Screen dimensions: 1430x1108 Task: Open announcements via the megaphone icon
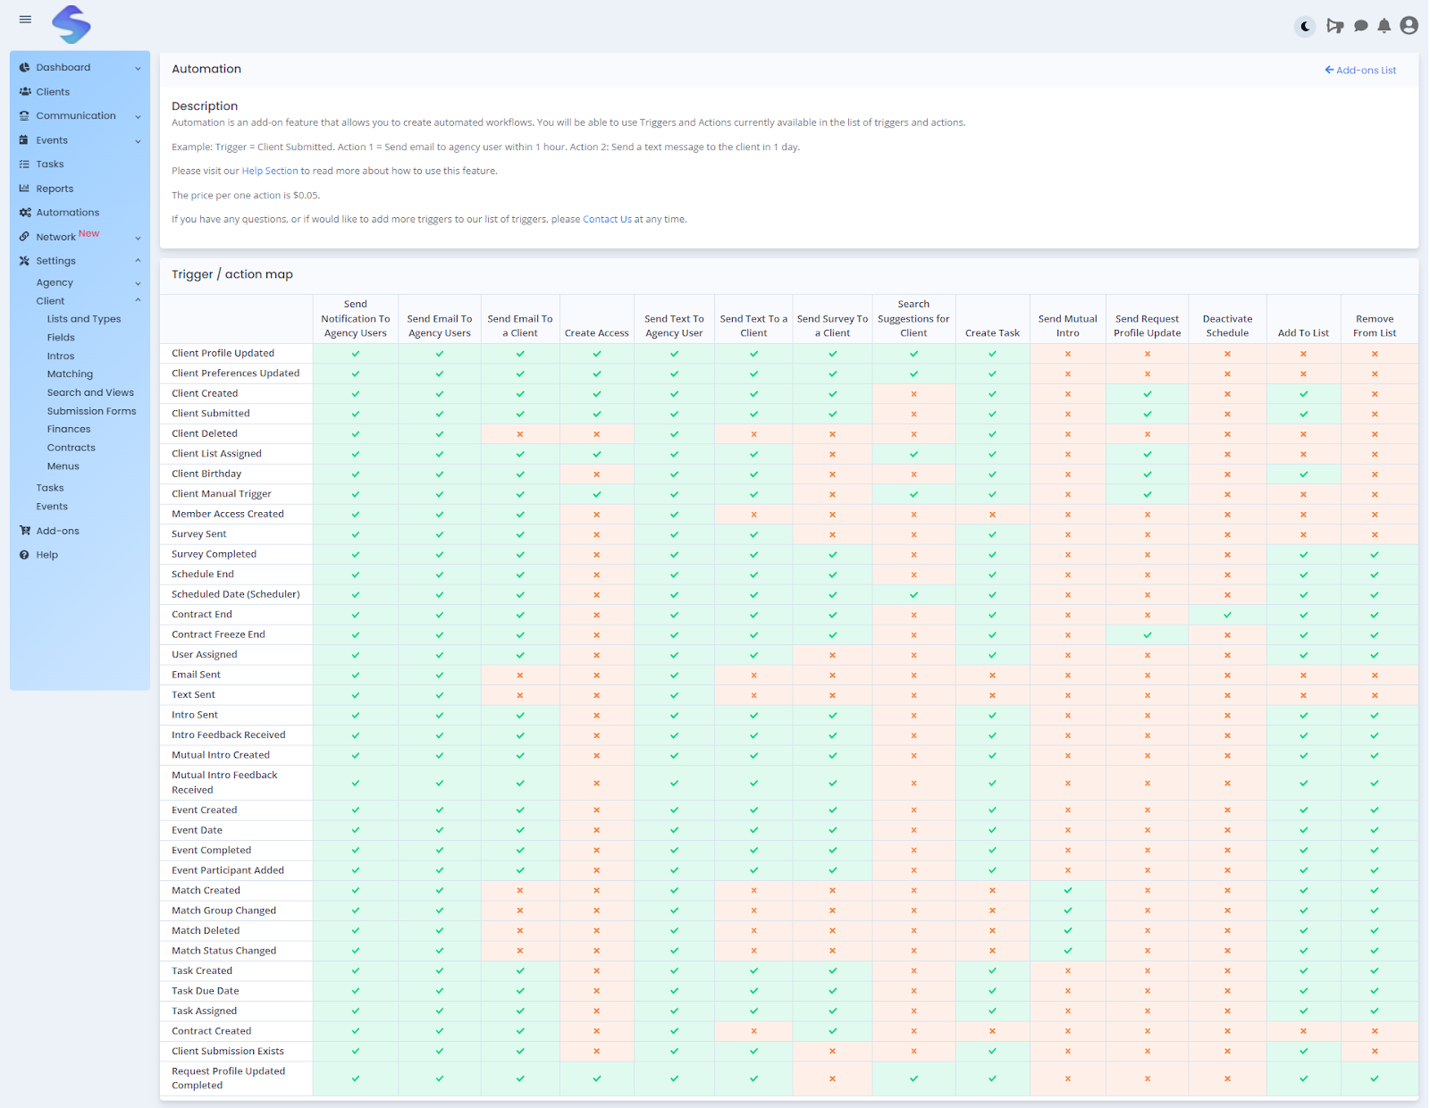coord(1335,26)
